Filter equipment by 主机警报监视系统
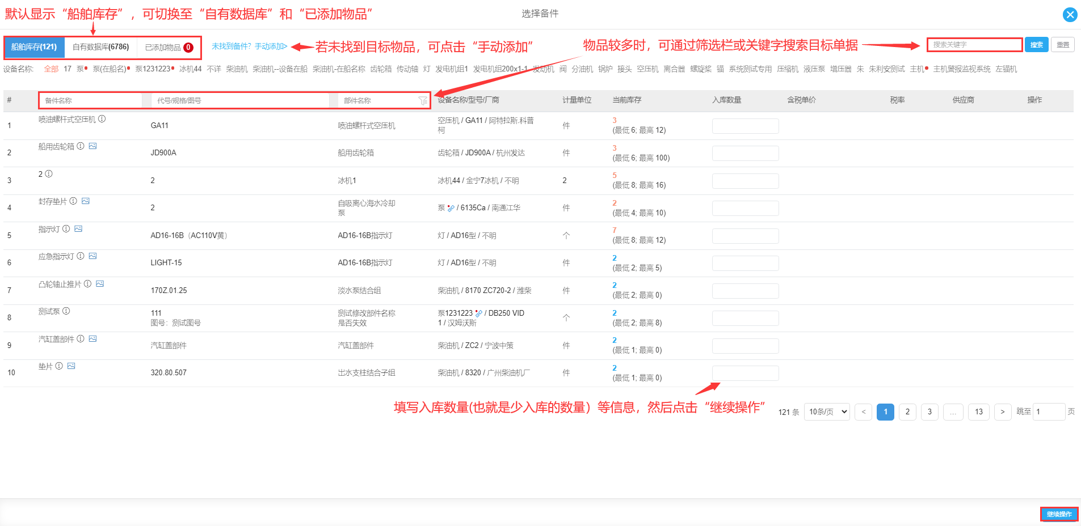 click(x=962, y=69)
